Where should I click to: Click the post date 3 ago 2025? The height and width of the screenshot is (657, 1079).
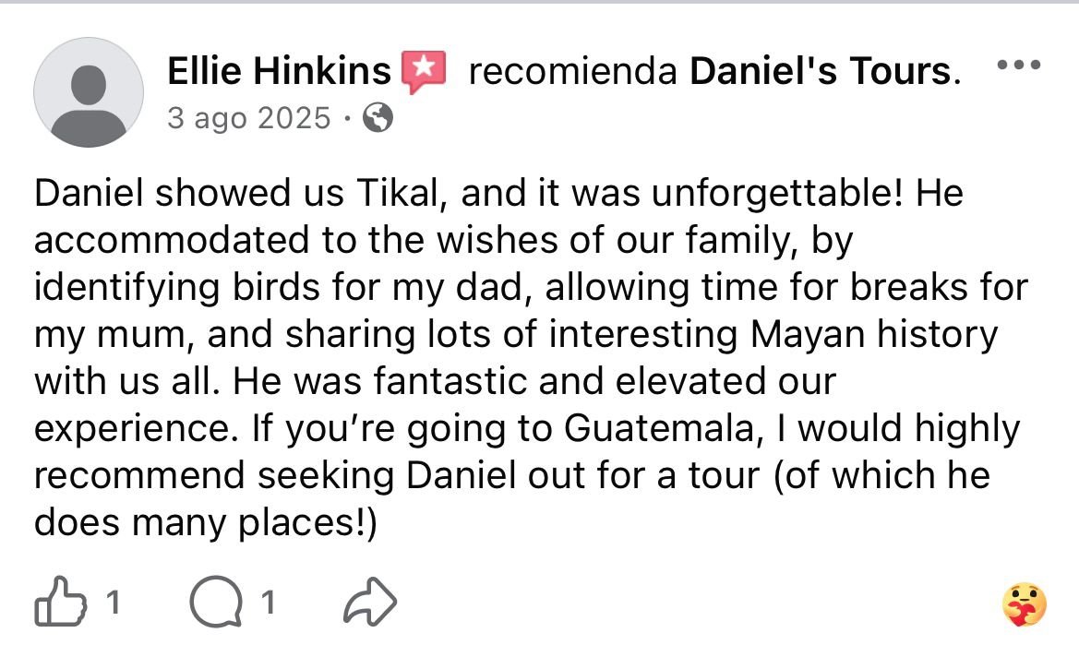[x=248, y=117]
